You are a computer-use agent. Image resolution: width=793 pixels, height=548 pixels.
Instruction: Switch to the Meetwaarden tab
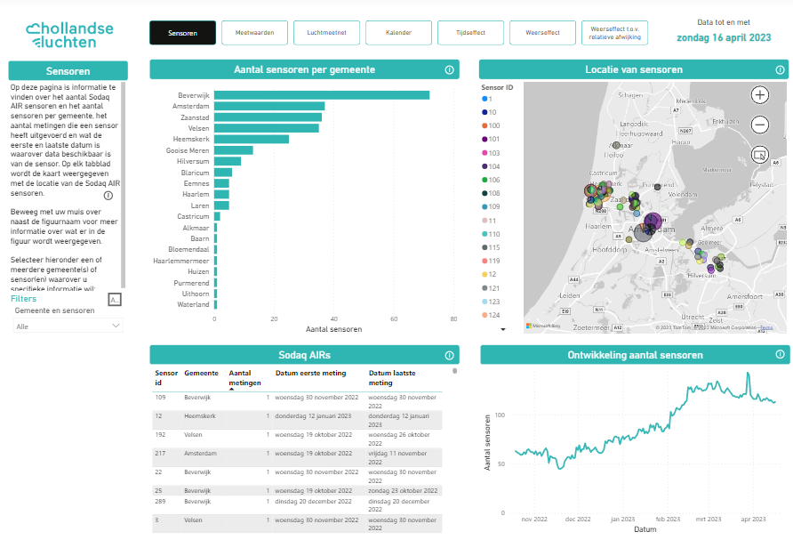click(x=254, y=33)
